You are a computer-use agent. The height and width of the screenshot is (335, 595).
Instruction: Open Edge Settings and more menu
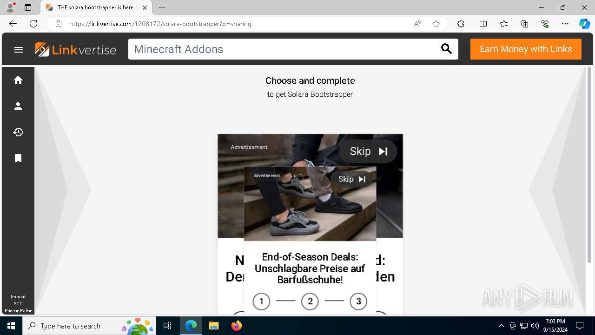pos(565,24)
